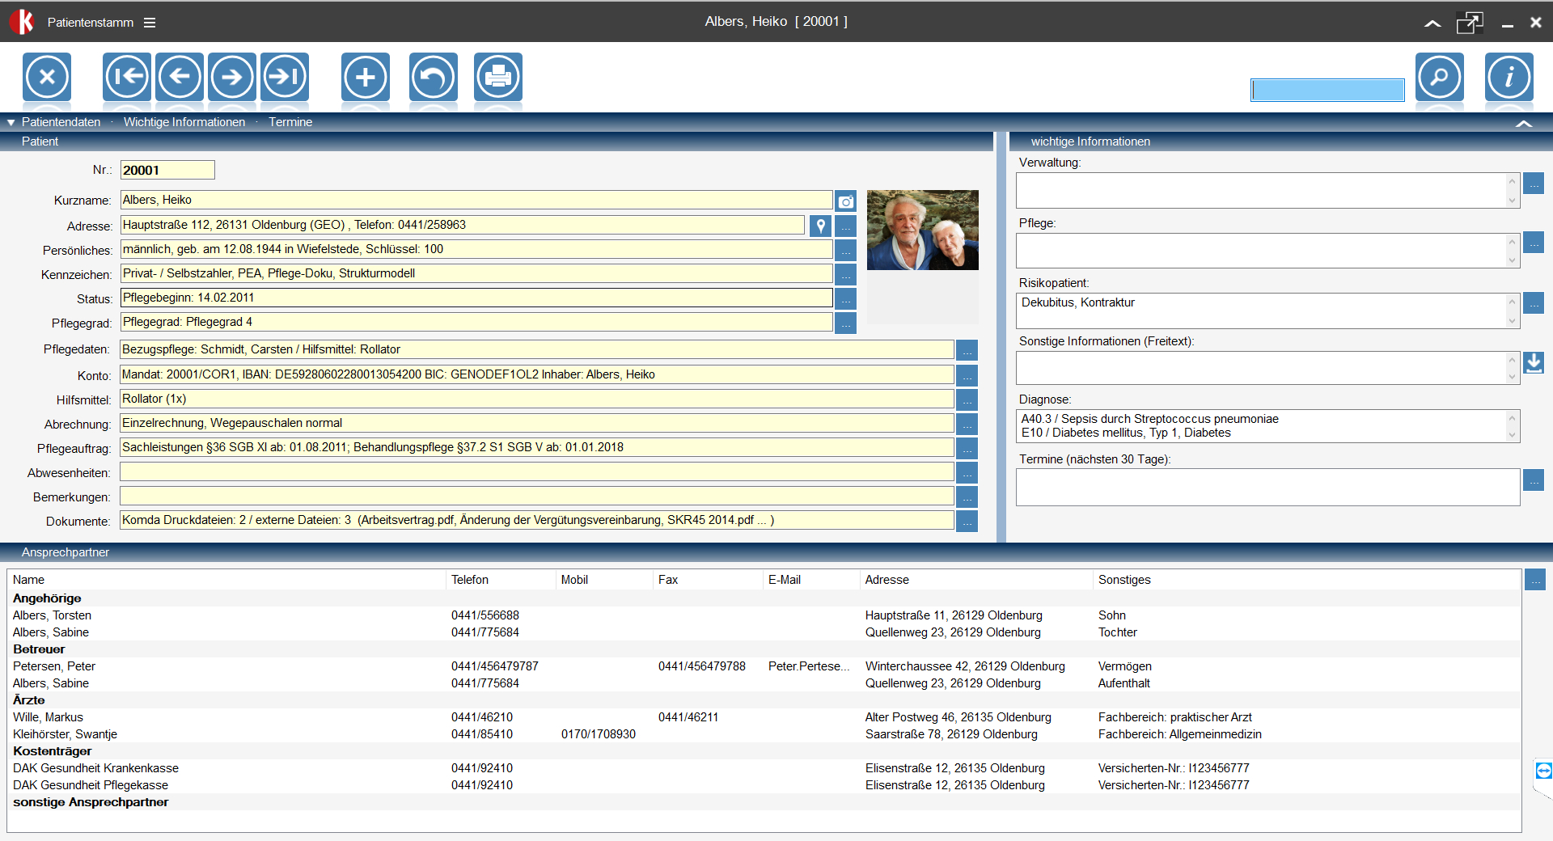This screenshot has width=1553, height=841.
Task: Switch to the Termine tab
Action: pyautogui.click(x=290, y=122)
